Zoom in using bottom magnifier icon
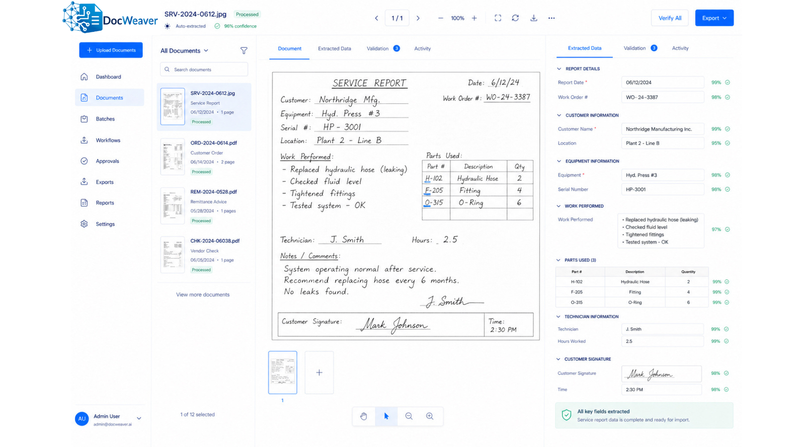The height and width of the screenshot is (447, 795). point(430,416)
